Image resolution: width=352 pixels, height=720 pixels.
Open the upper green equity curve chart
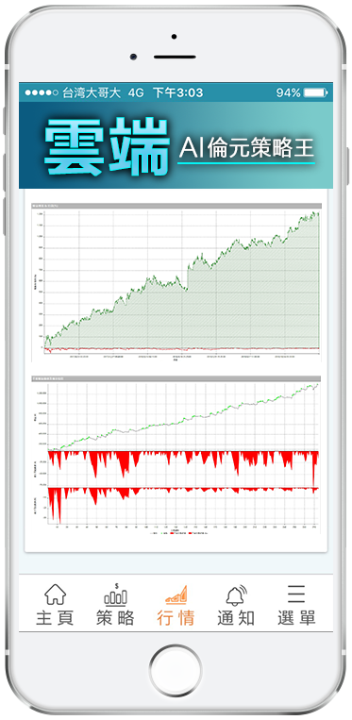(x=176, y=282)
